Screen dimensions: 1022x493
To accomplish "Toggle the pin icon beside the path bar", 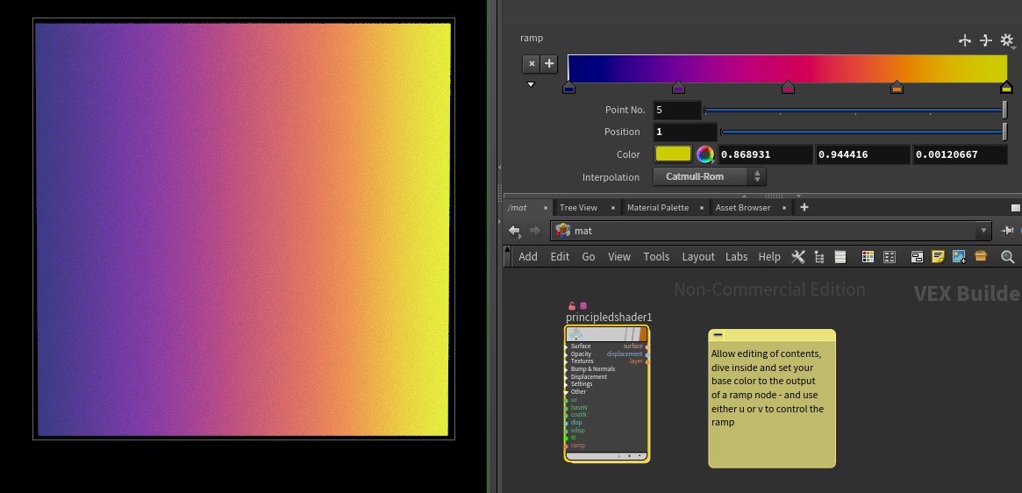I will coord(1007,231).
